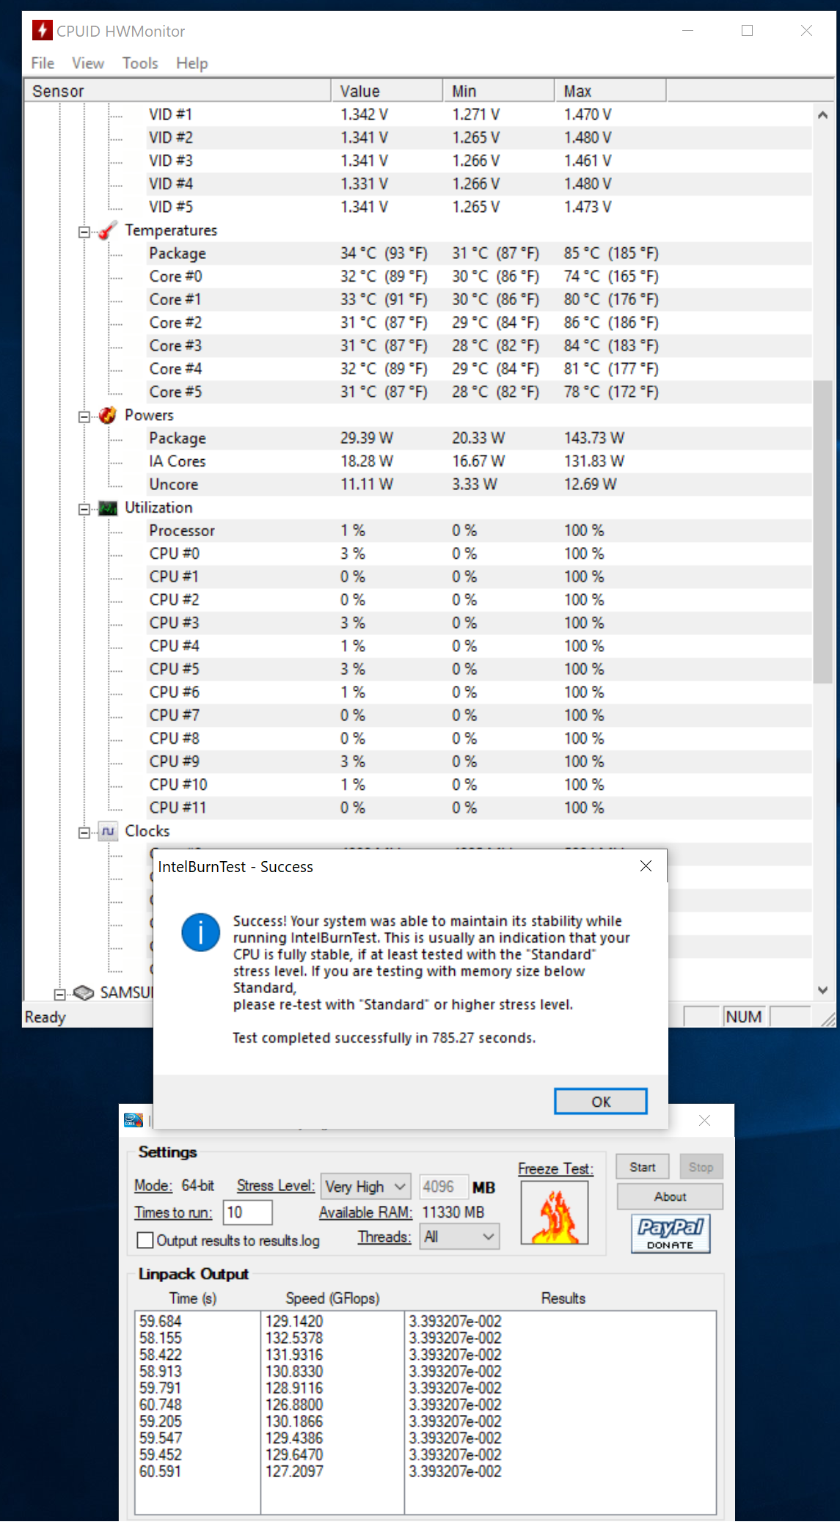Screen dimensions: 840x1530
Task: Toggle Output results to results.log checkbox
Action: pyautogui.click(x=145, y=1240)
